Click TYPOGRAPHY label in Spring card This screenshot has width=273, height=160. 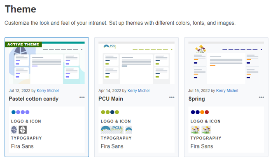click(206, 138)
